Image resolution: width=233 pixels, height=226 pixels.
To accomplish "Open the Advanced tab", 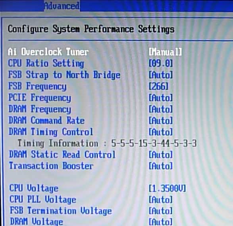I will (x=62, y=6).
